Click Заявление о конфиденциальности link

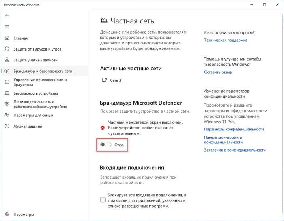[235, 150]
